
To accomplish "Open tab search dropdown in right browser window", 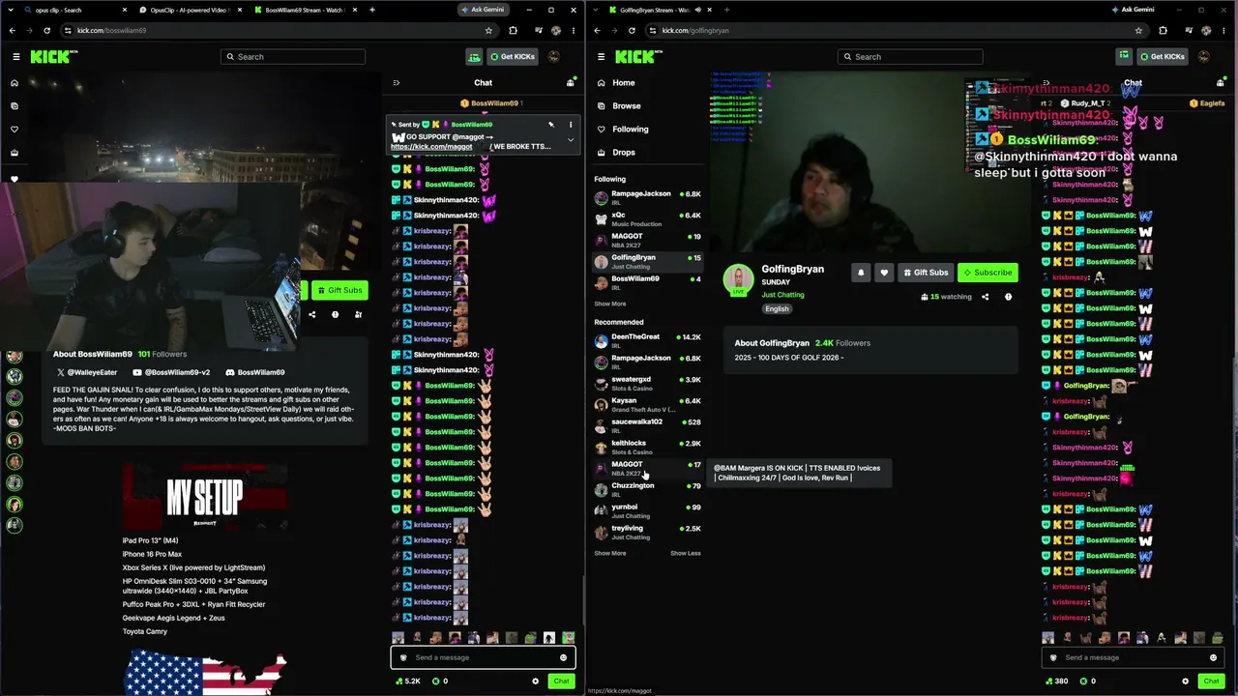I will 598,10.
